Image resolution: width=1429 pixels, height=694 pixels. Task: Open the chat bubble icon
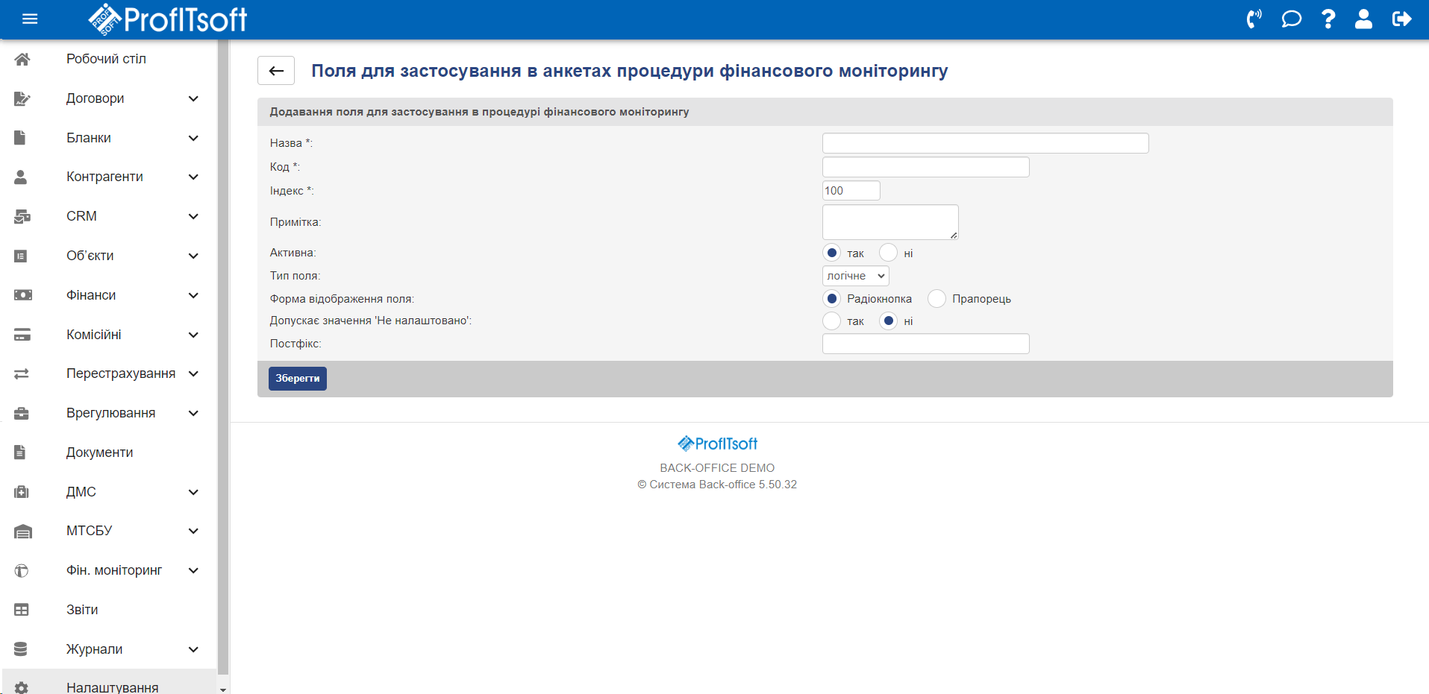coord(1291,19)
